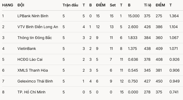Select the LPBank Ninh Bình team name
183x100 pixels.
pos(33,16)
